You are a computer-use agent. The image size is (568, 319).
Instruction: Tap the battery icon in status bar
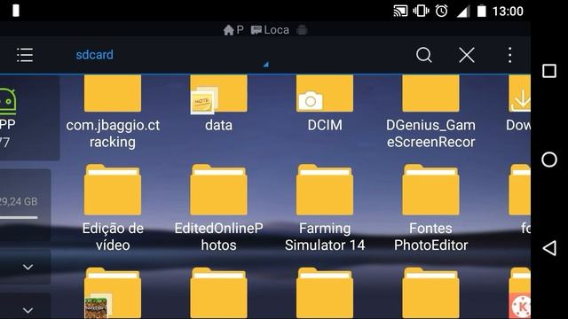[481, 11]
